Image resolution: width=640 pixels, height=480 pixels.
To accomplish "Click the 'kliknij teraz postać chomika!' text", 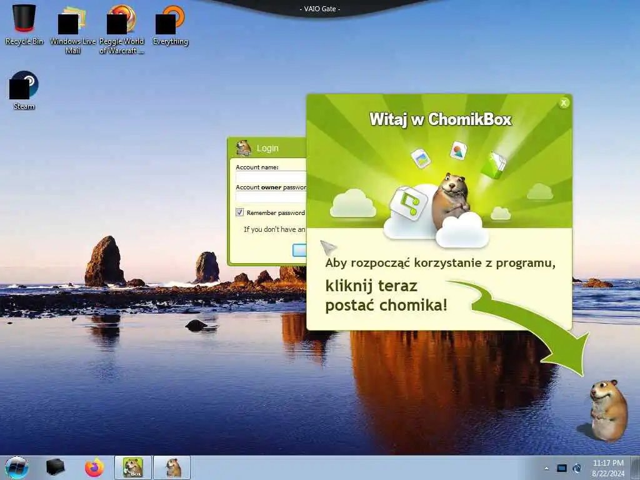I will pyautogui.click(x=386, y=296).
